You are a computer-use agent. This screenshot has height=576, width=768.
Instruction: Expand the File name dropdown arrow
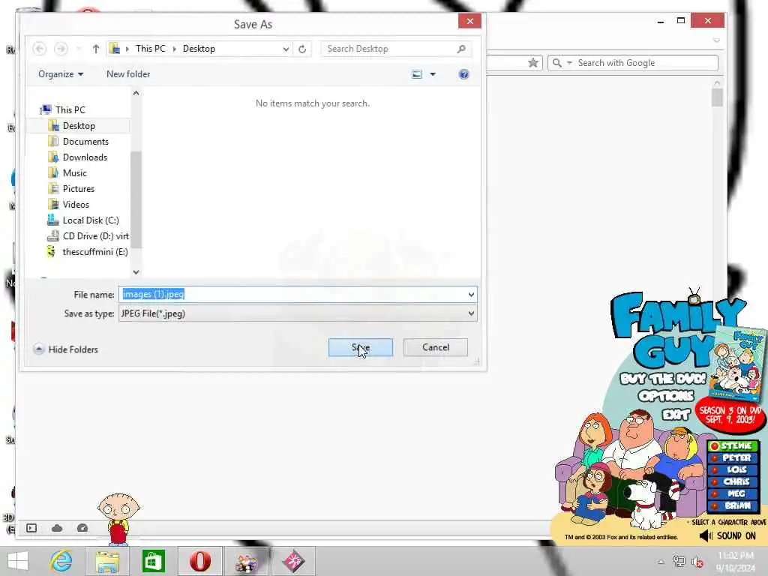point(471,294)
